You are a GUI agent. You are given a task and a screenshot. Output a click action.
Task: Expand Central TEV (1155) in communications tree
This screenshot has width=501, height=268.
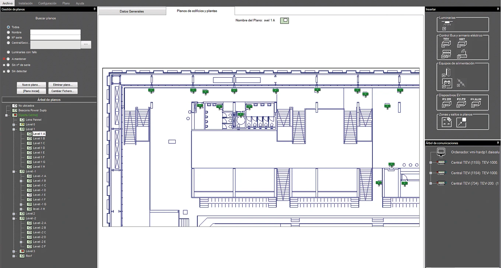(x=430, y=162)
